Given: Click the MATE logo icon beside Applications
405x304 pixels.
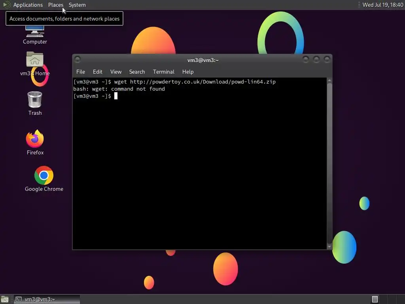Looking at the screenshot, I should tap(6, 5).
